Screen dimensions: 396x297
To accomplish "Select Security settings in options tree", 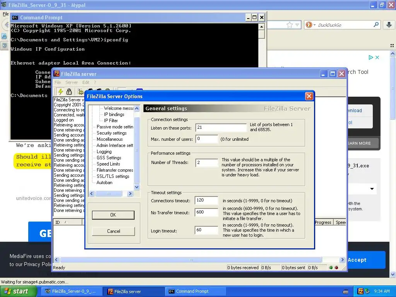I will (112, 133).
